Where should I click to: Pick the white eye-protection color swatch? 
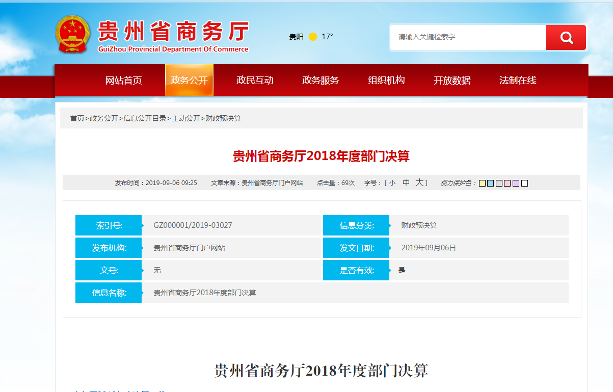click(x=524, y=183)
